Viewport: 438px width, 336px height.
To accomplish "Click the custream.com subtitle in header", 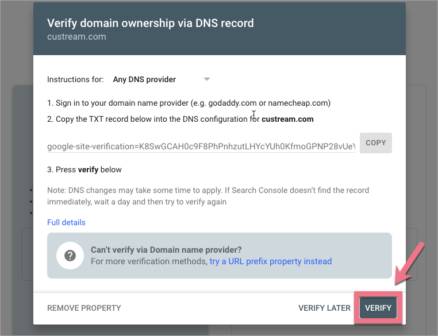I will 76,37.
